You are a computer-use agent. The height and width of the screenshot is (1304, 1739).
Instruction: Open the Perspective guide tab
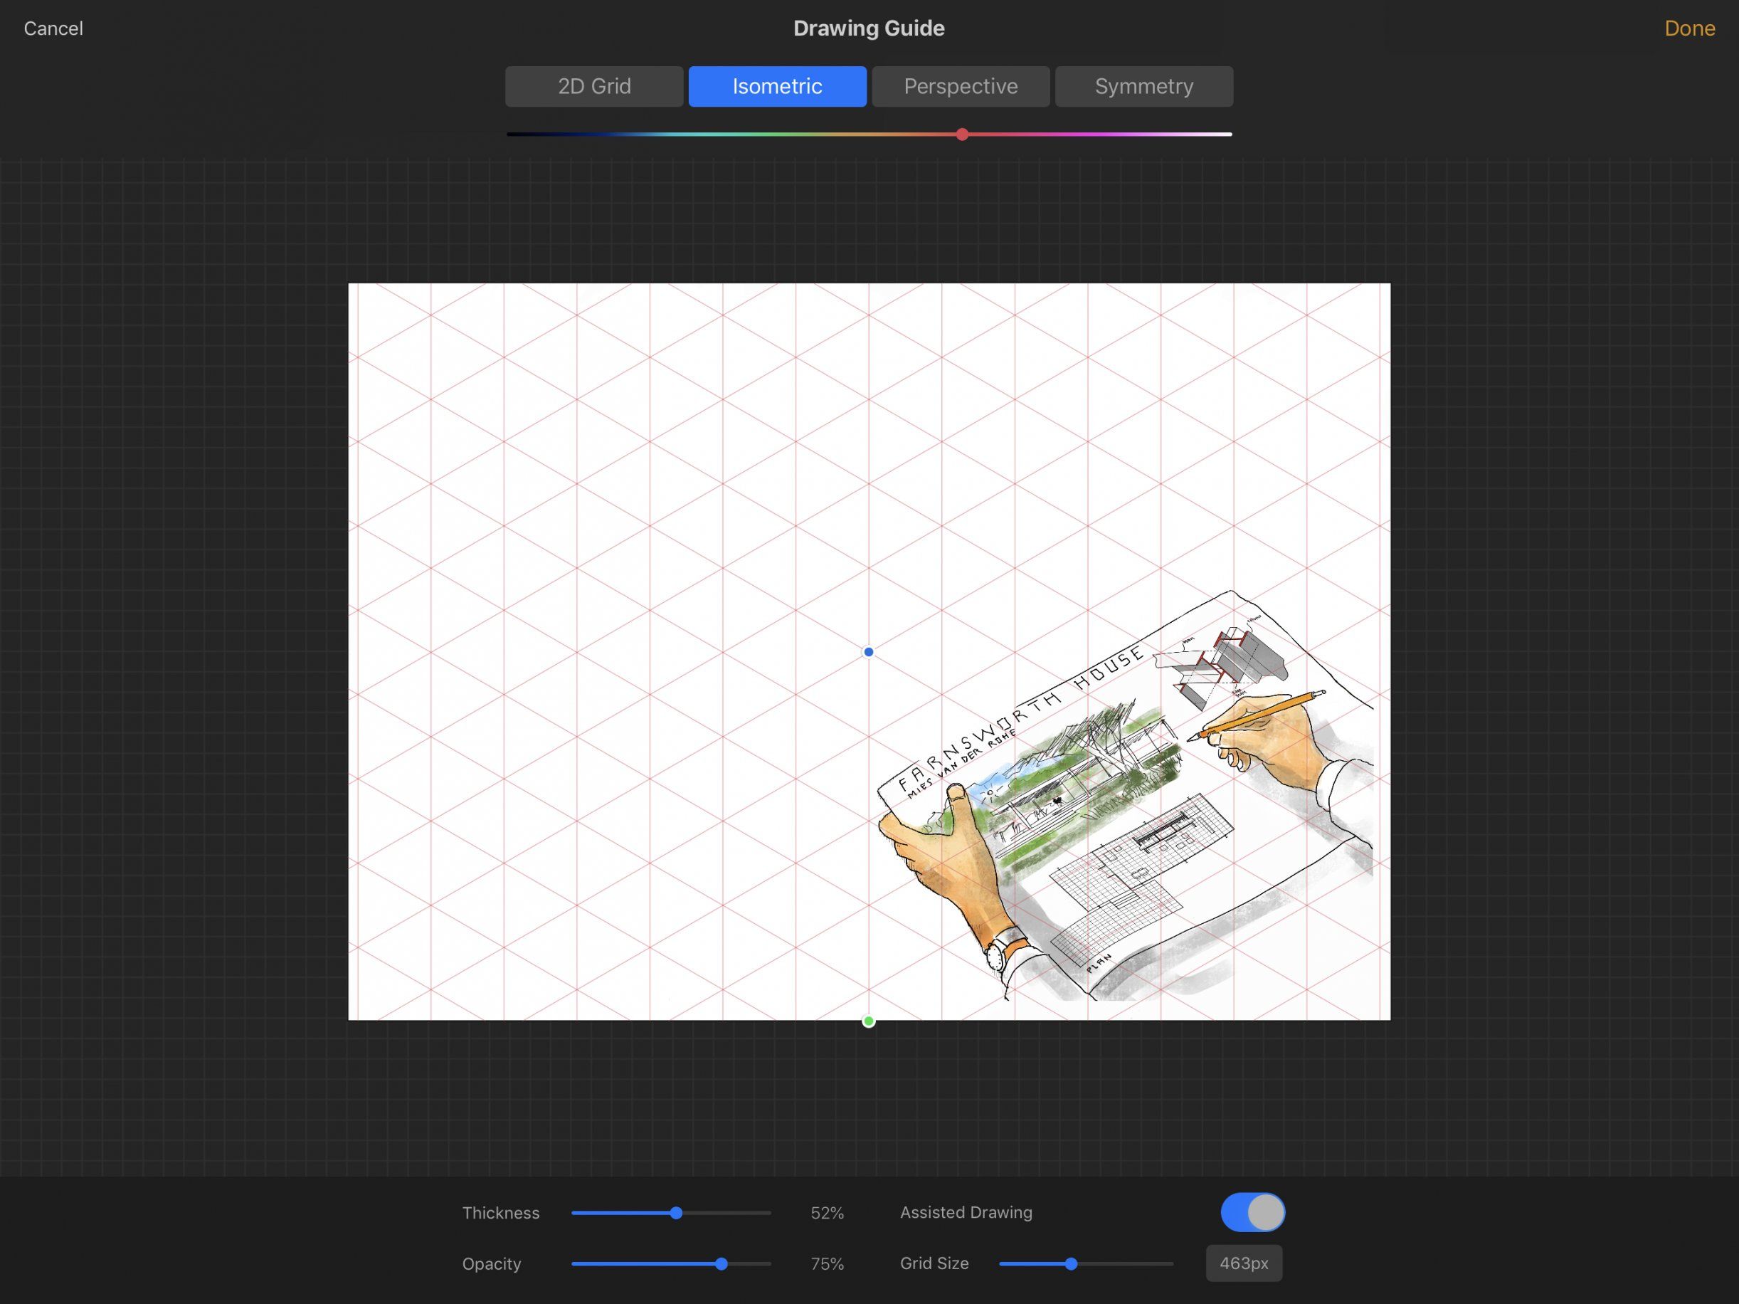point(961,87)
